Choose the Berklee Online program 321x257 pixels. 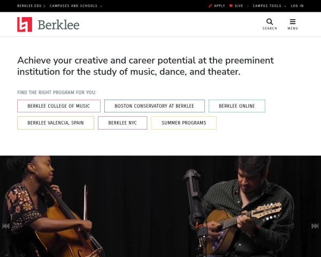pyautogui.click(x=237, y=106)
